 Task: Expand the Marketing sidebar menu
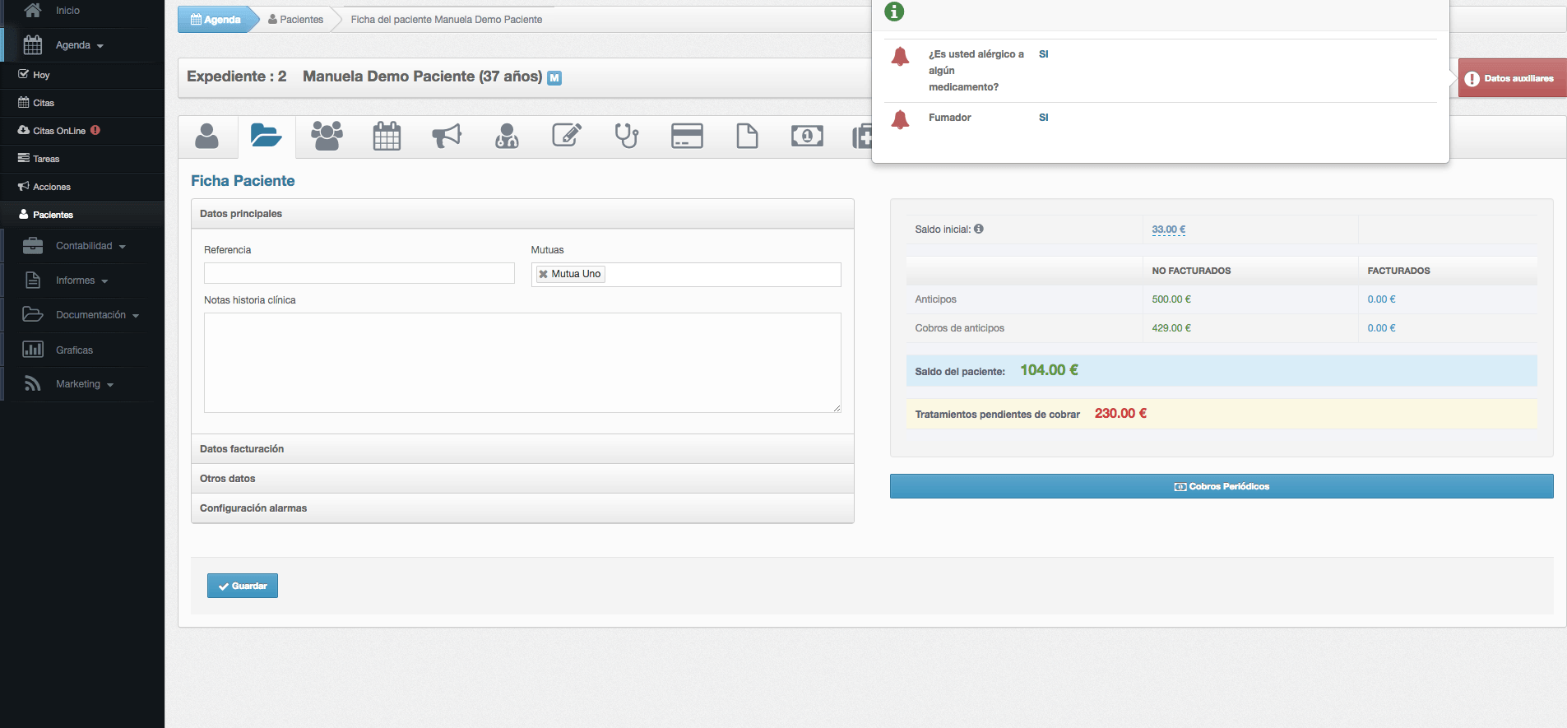84,384
